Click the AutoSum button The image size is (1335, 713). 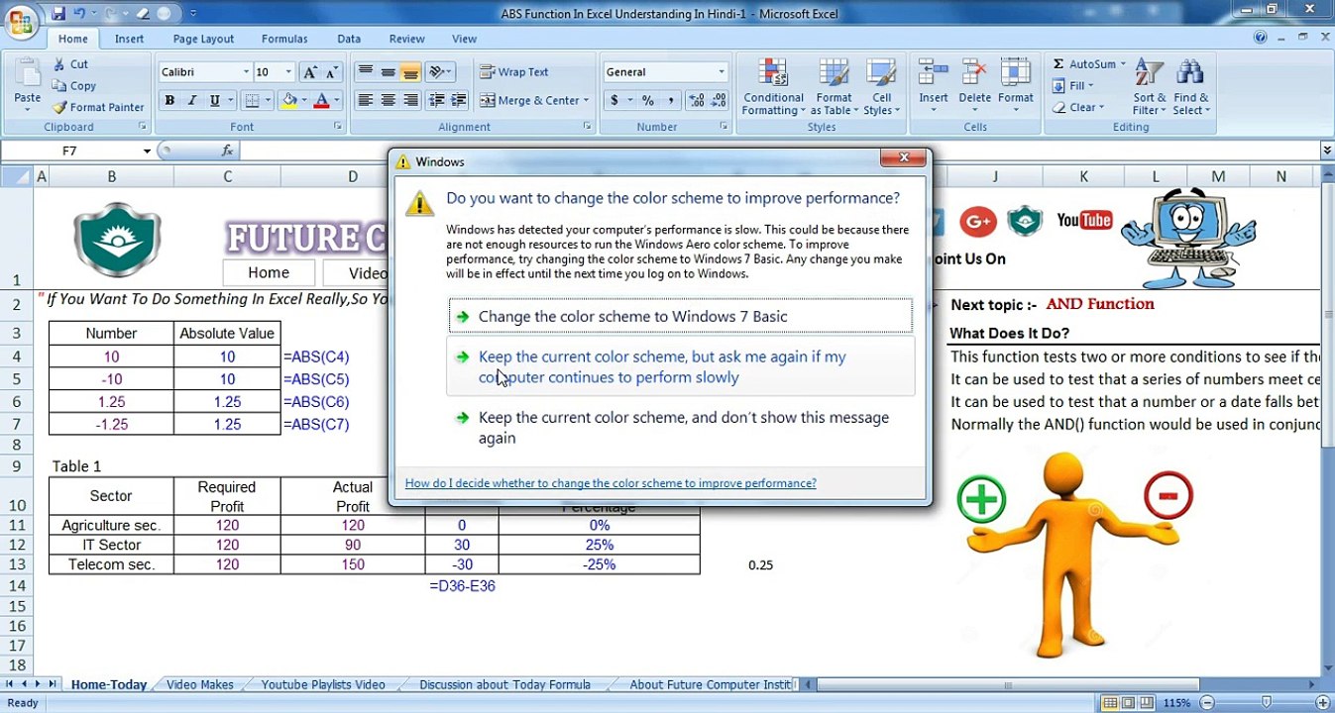1089,64
